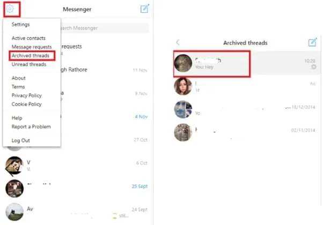Open the gear options on first archived thread
323x225 pixels.
pyautogui.click(x=313, y=67)
